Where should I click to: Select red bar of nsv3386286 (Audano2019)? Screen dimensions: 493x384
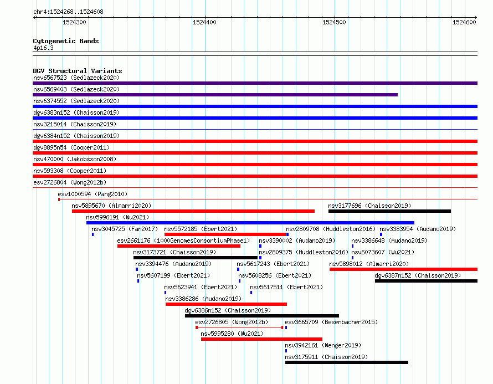[227, 304]
